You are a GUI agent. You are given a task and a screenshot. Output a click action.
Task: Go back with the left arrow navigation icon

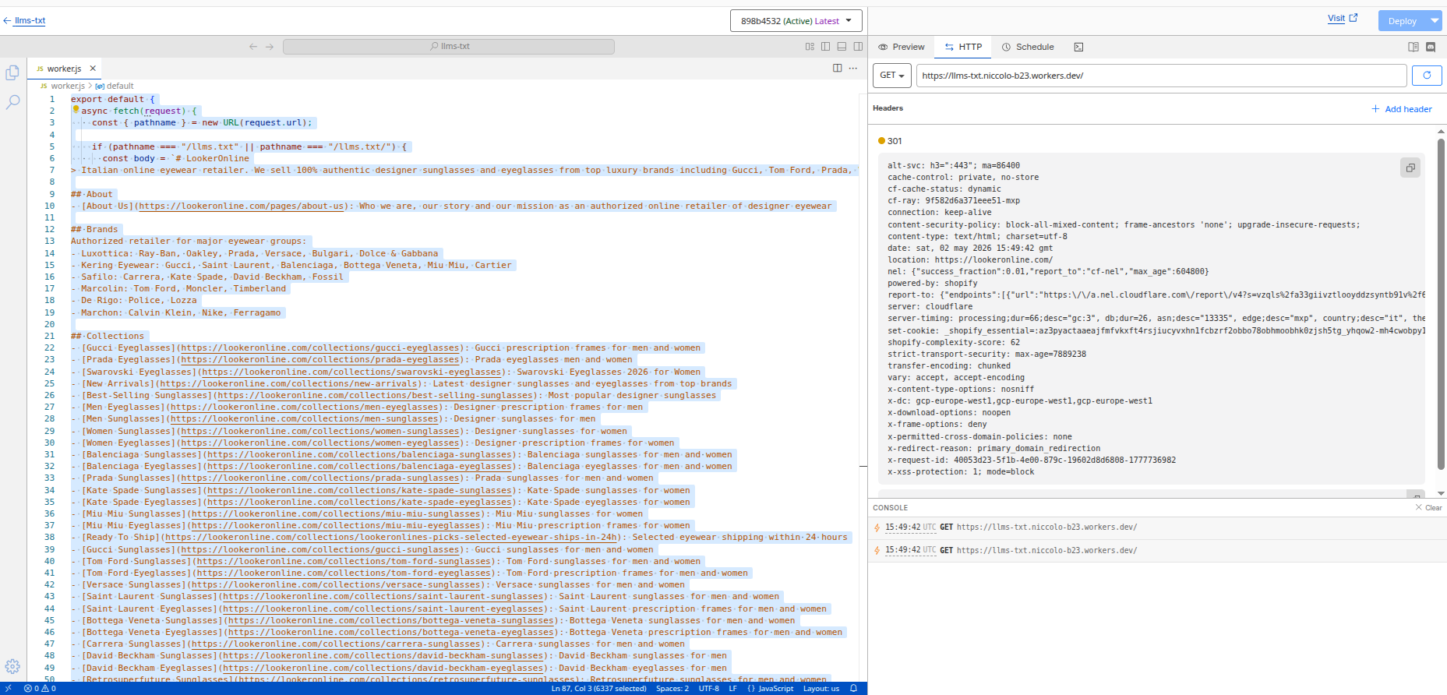(253, 47)
